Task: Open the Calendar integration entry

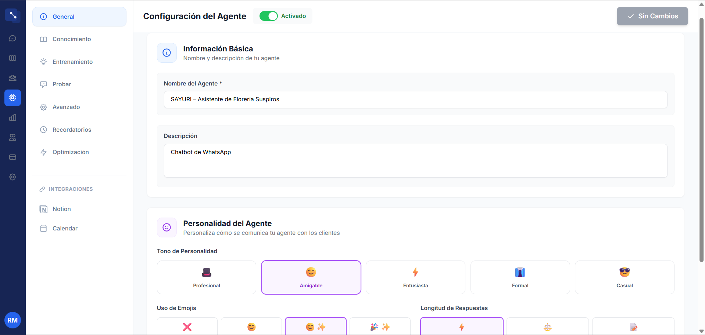Action: tap(65, 228)
